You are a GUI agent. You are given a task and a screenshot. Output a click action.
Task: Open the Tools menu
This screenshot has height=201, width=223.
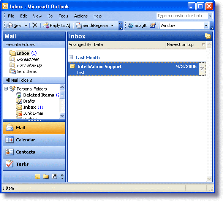pyautogui.click(x=63, y=16)
